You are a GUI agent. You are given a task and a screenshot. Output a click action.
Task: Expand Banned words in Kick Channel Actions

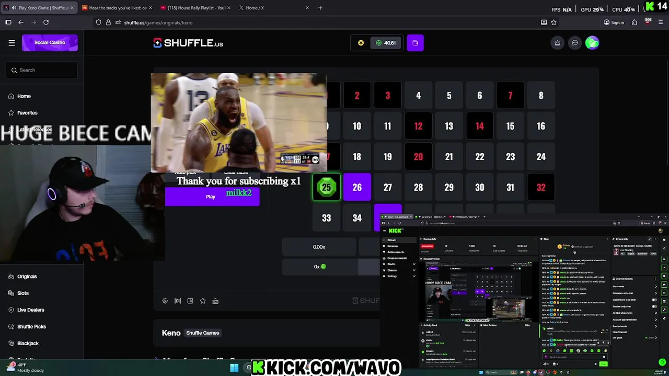[635, 326]
